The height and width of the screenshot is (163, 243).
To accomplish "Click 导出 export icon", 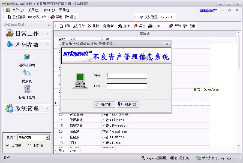I will click(136, 26).
